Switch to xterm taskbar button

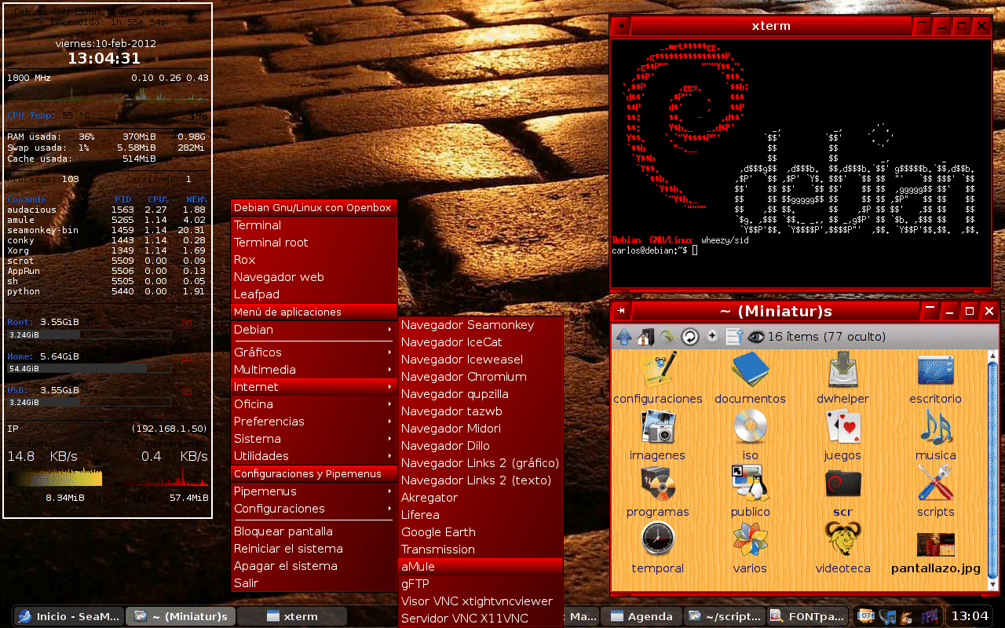click(x=291, y=616)
